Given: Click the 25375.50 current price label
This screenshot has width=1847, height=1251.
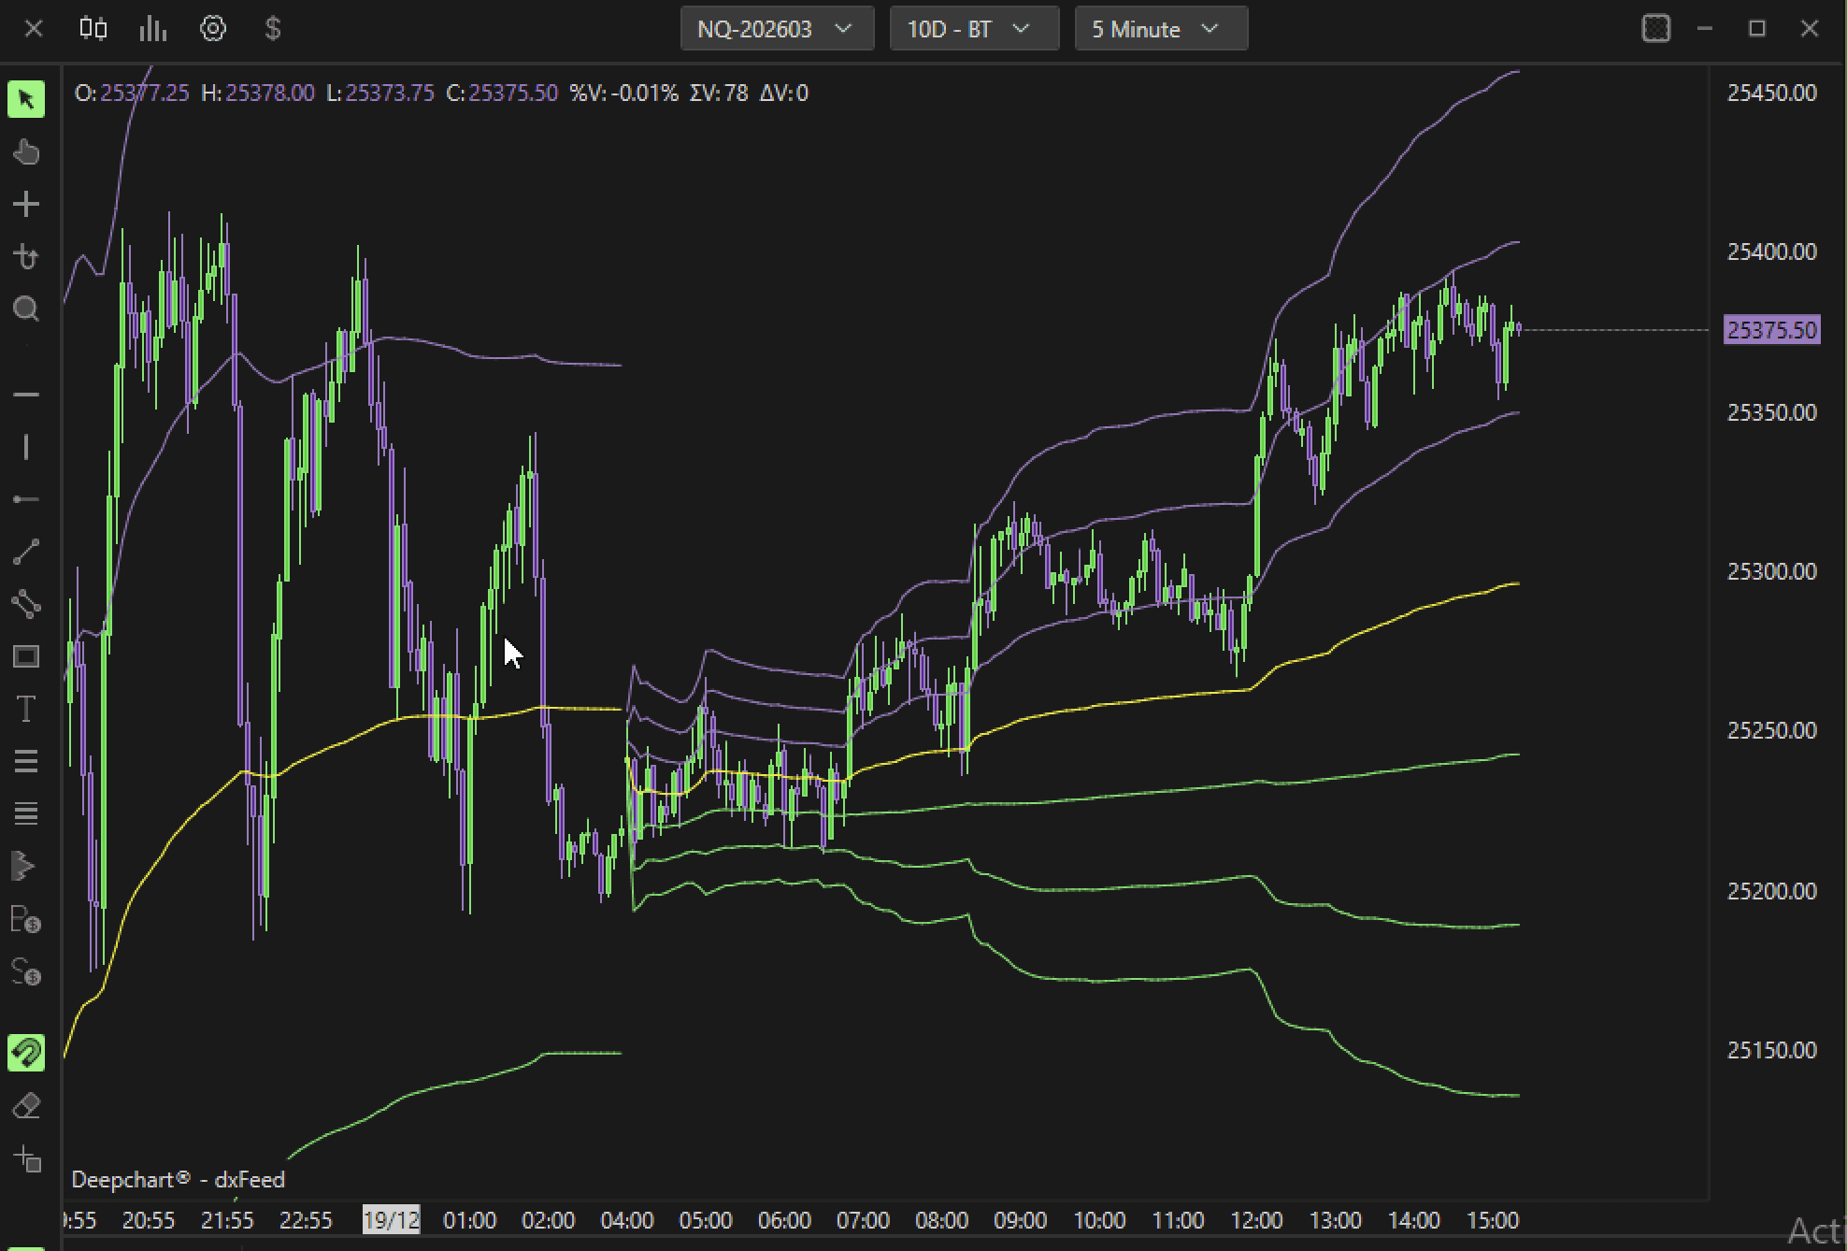Looking at the screenshot, I should click(1771, 330).
